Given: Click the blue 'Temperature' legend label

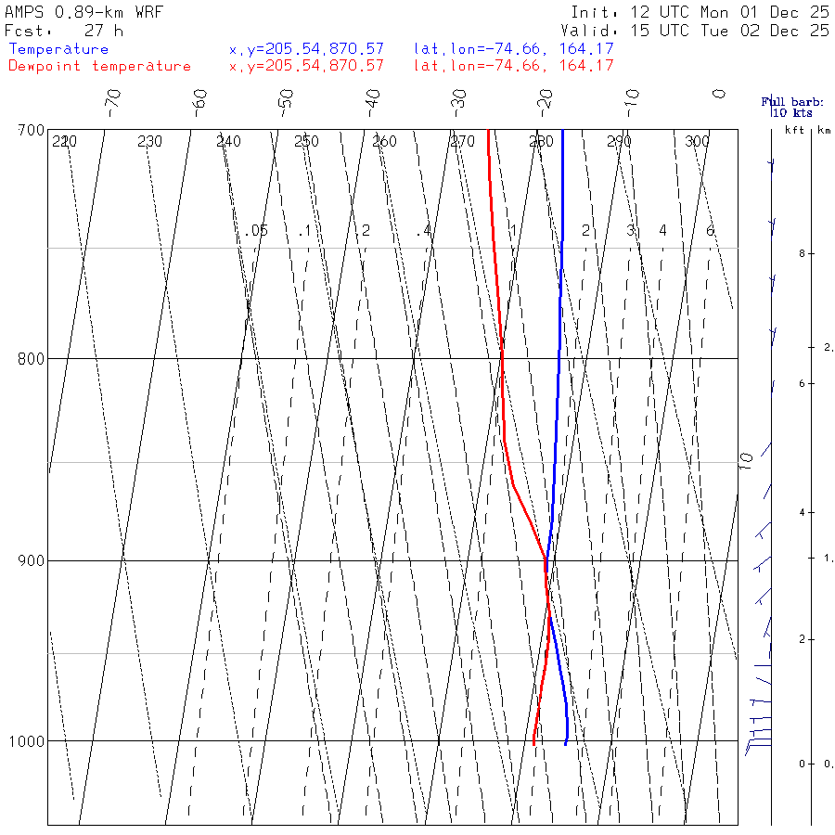Looking at the screenshot, I should pos(58,49).
